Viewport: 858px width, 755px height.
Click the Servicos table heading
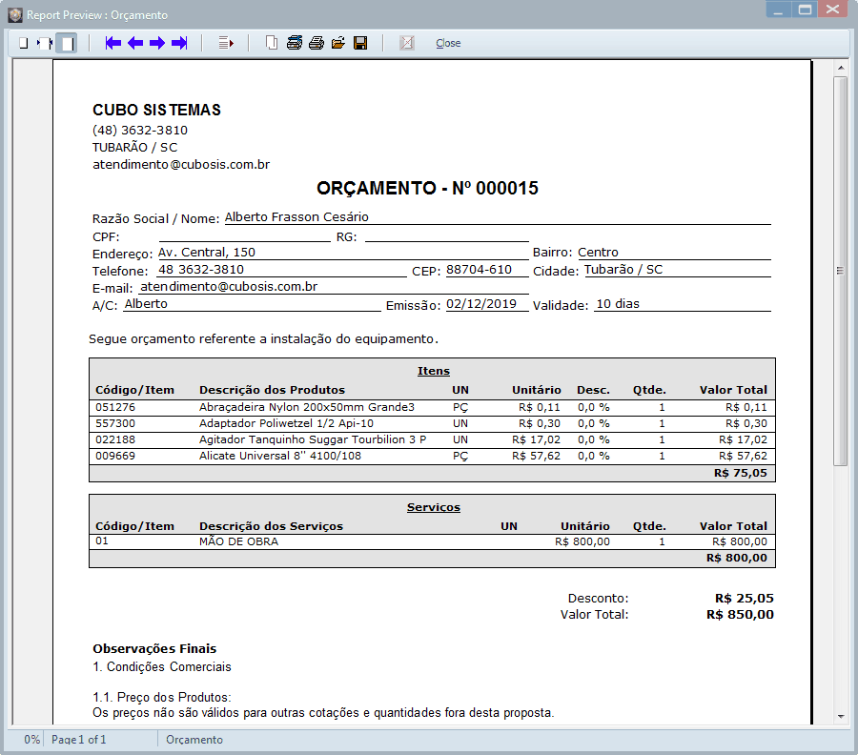point(434,507)
